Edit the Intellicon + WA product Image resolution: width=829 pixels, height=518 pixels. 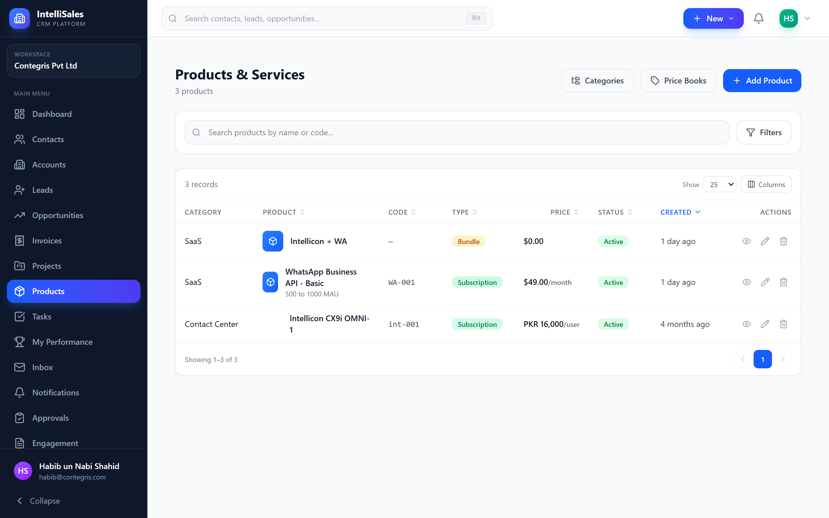pos(765,241)
